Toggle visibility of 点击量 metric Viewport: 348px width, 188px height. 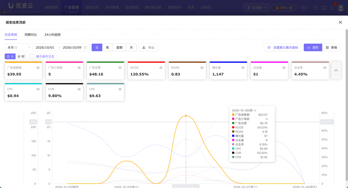coord(284,68)
